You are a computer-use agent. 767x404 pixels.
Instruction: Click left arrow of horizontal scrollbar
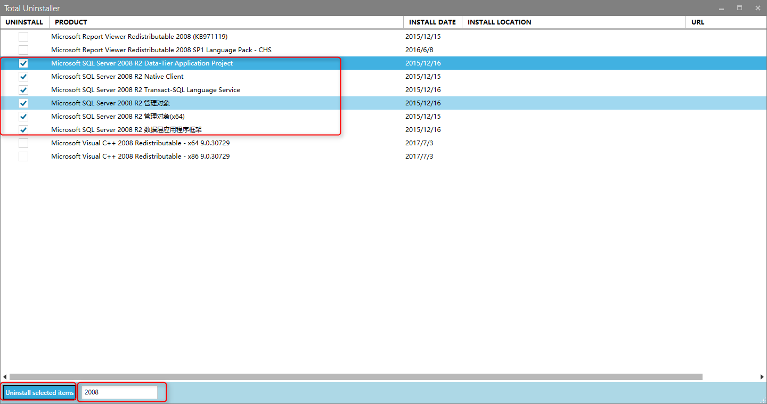(5, 377)
